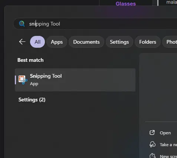Go back using the left arrow
Image resolution: width=177 pixels, height=158 pixels.
(22, 42)
